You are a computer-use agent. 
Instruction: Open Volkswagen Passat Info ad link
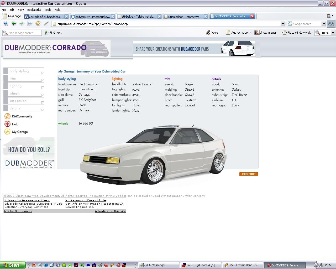[x=86, y=200]
